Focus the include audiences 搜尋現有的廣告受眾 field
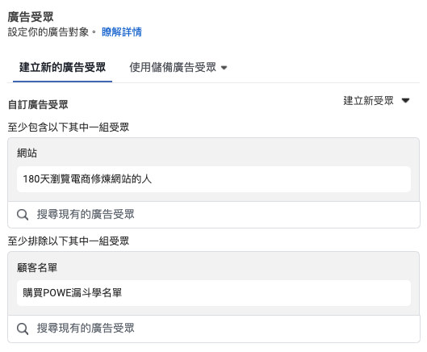The height and width of the screenshot is (352, 427). tap(214, 215)
